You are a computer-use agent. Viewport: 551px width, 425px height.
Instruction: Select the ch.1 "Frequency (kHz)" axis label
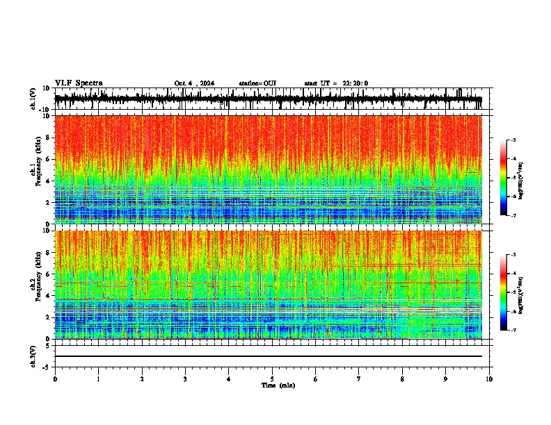tap(38, 162)
